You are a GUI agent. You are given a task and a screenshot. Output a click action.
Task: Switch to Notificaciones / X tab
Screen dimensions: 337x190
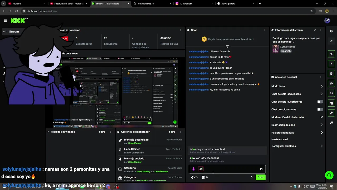[153, 4]
